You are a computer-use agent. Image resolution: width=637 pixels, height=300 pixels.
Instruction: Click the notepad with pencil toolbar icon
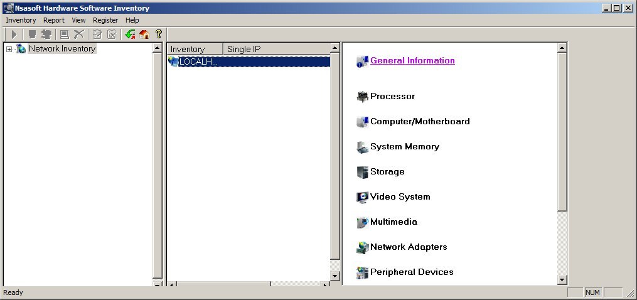[97, 35]
